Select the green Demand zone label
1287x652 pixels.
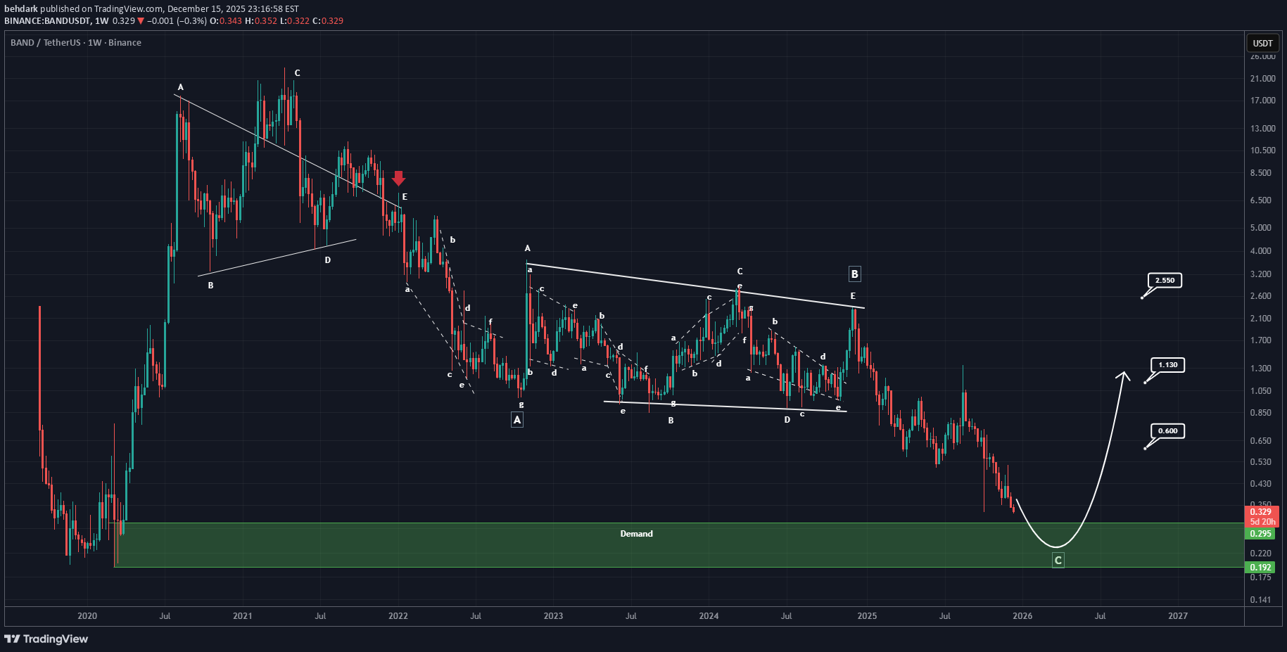tap(636, 534)
